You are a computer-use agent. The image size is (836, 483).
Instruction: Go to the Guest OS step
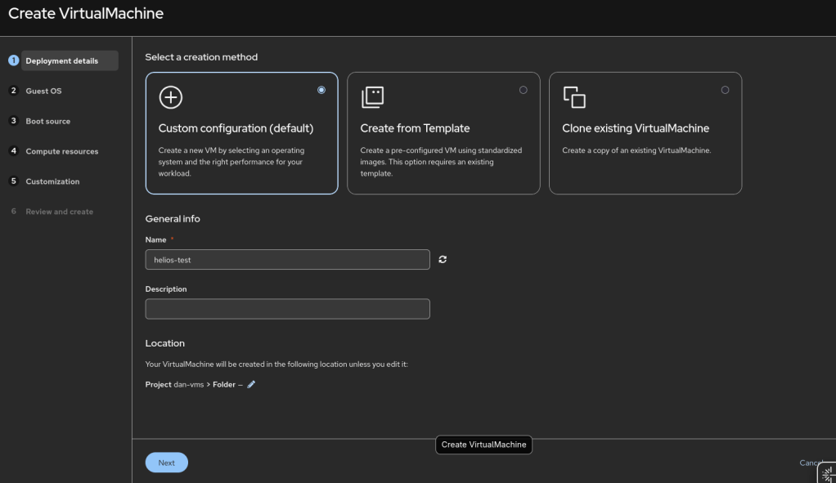coord(43,91)
